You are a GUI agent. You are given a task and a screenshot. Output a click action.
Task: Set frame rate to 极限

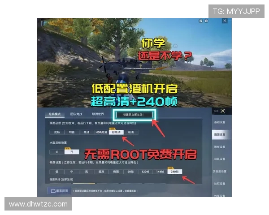pos(116,172)
